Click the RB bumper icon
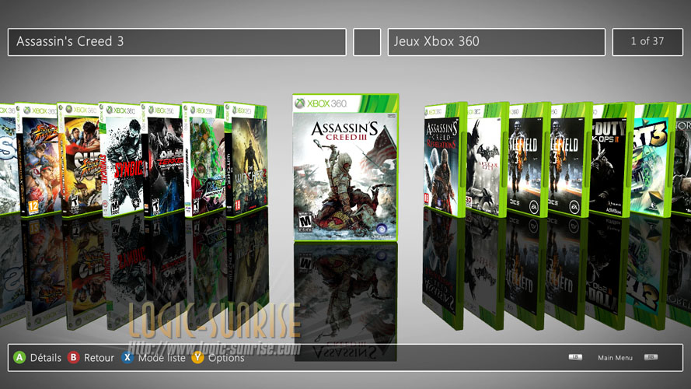 coord(651,357)
